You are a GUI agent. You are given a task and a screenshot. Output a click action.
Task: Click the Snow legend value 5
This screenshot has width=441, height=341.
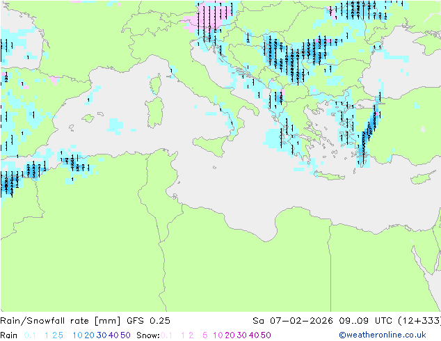tap(205, 335)
